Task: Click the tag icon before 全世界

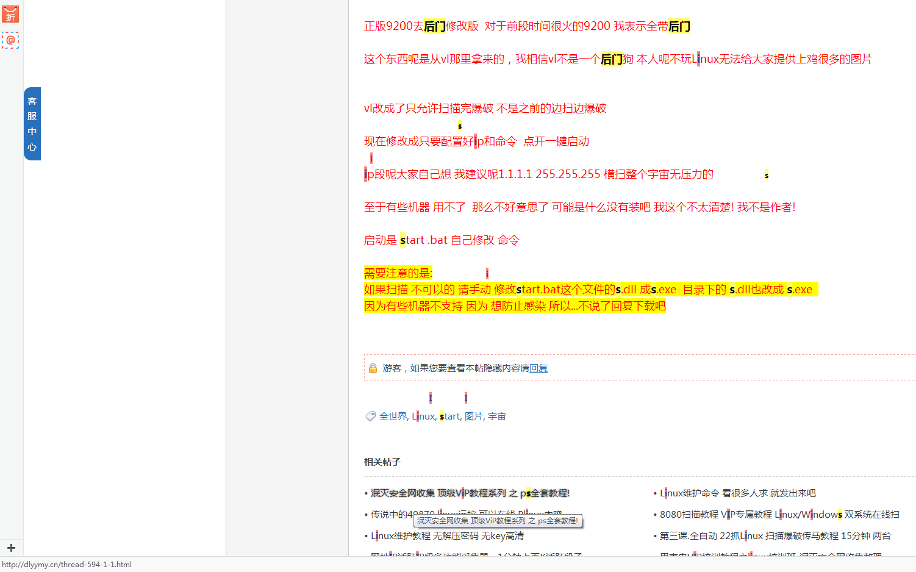Action: pos(370,416)
